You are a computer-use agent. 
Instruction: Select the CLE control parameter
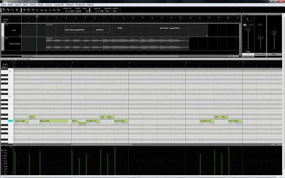[5, 161]
